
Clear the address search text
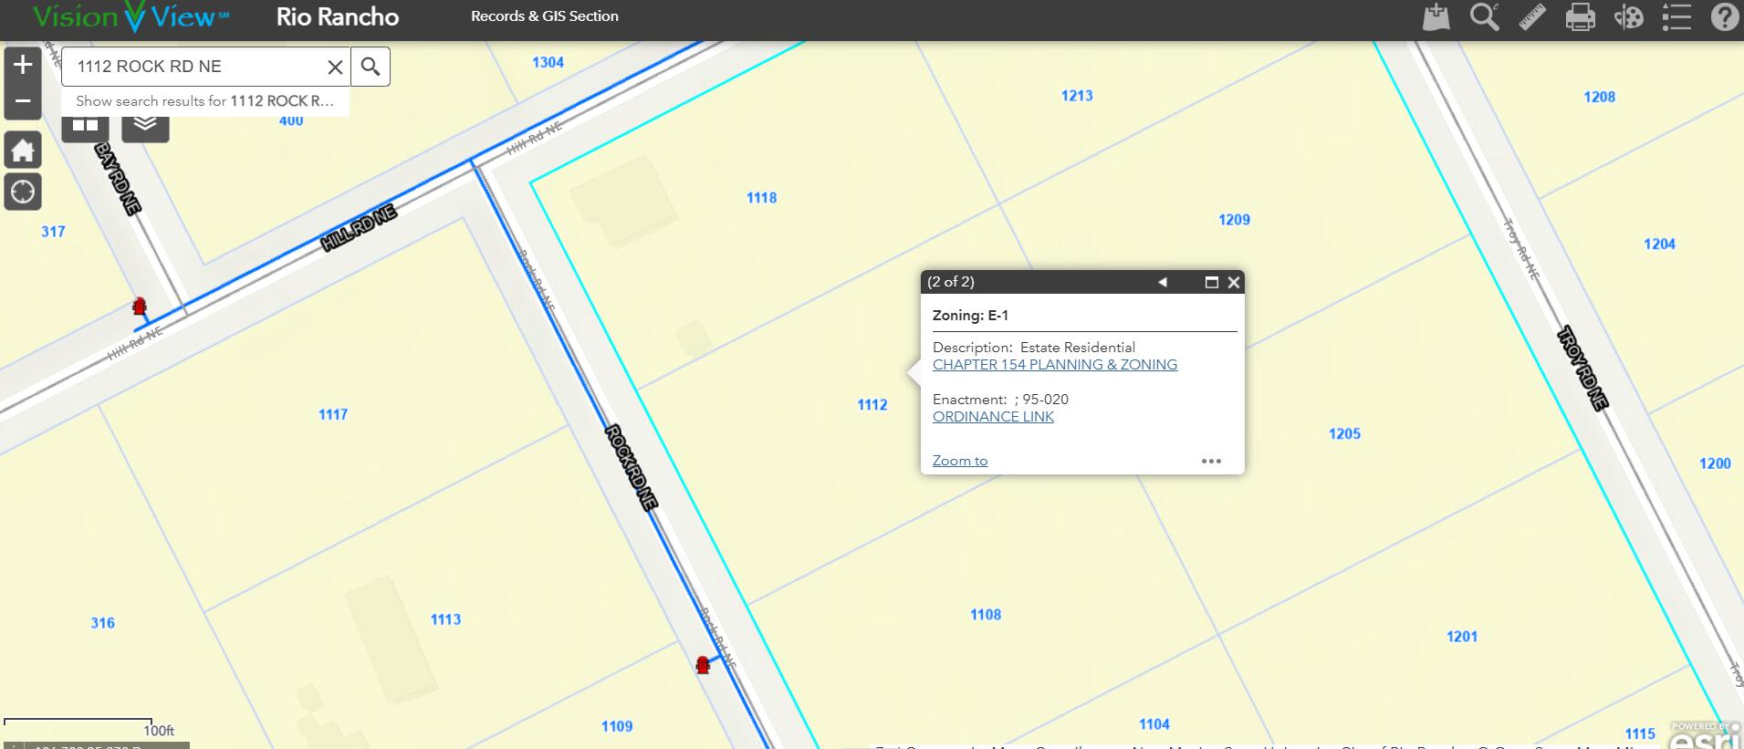pos(335,67)
